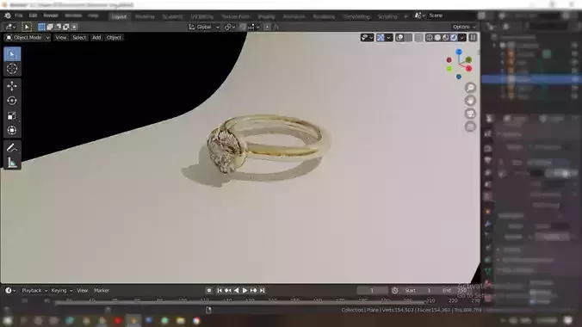Activate the Rotate tool

point(12,101)
